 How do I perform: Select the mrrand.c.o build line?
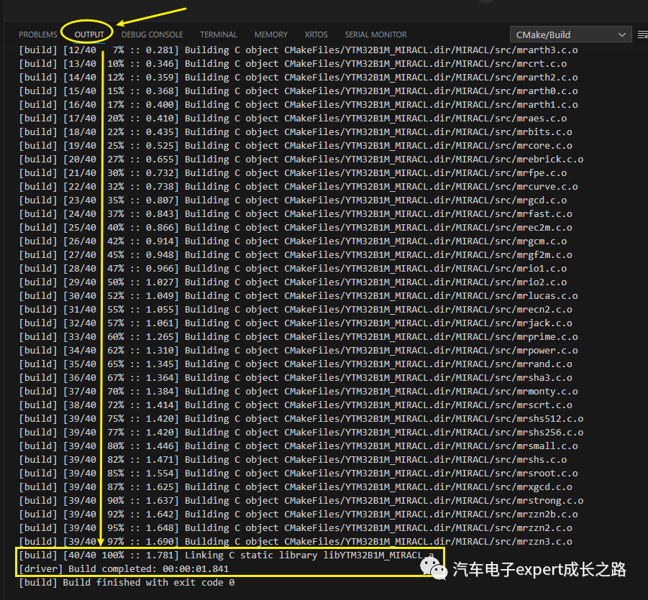tap(296, 364)
